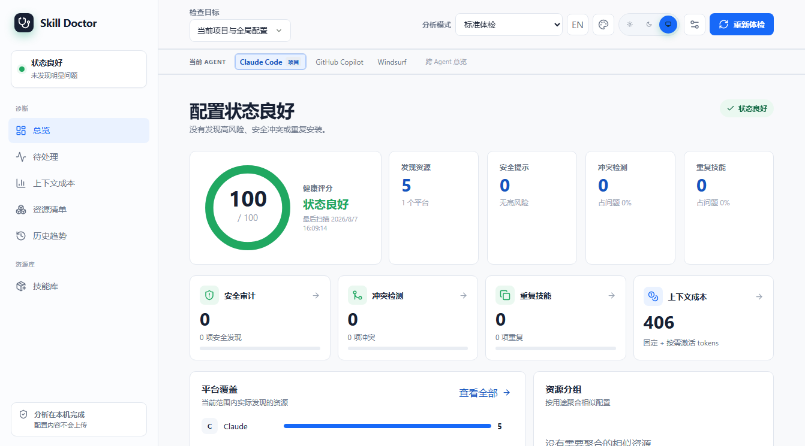805x446 pixels.
Task: Click the 平台覆盖 section title
Action: (220, 390)
